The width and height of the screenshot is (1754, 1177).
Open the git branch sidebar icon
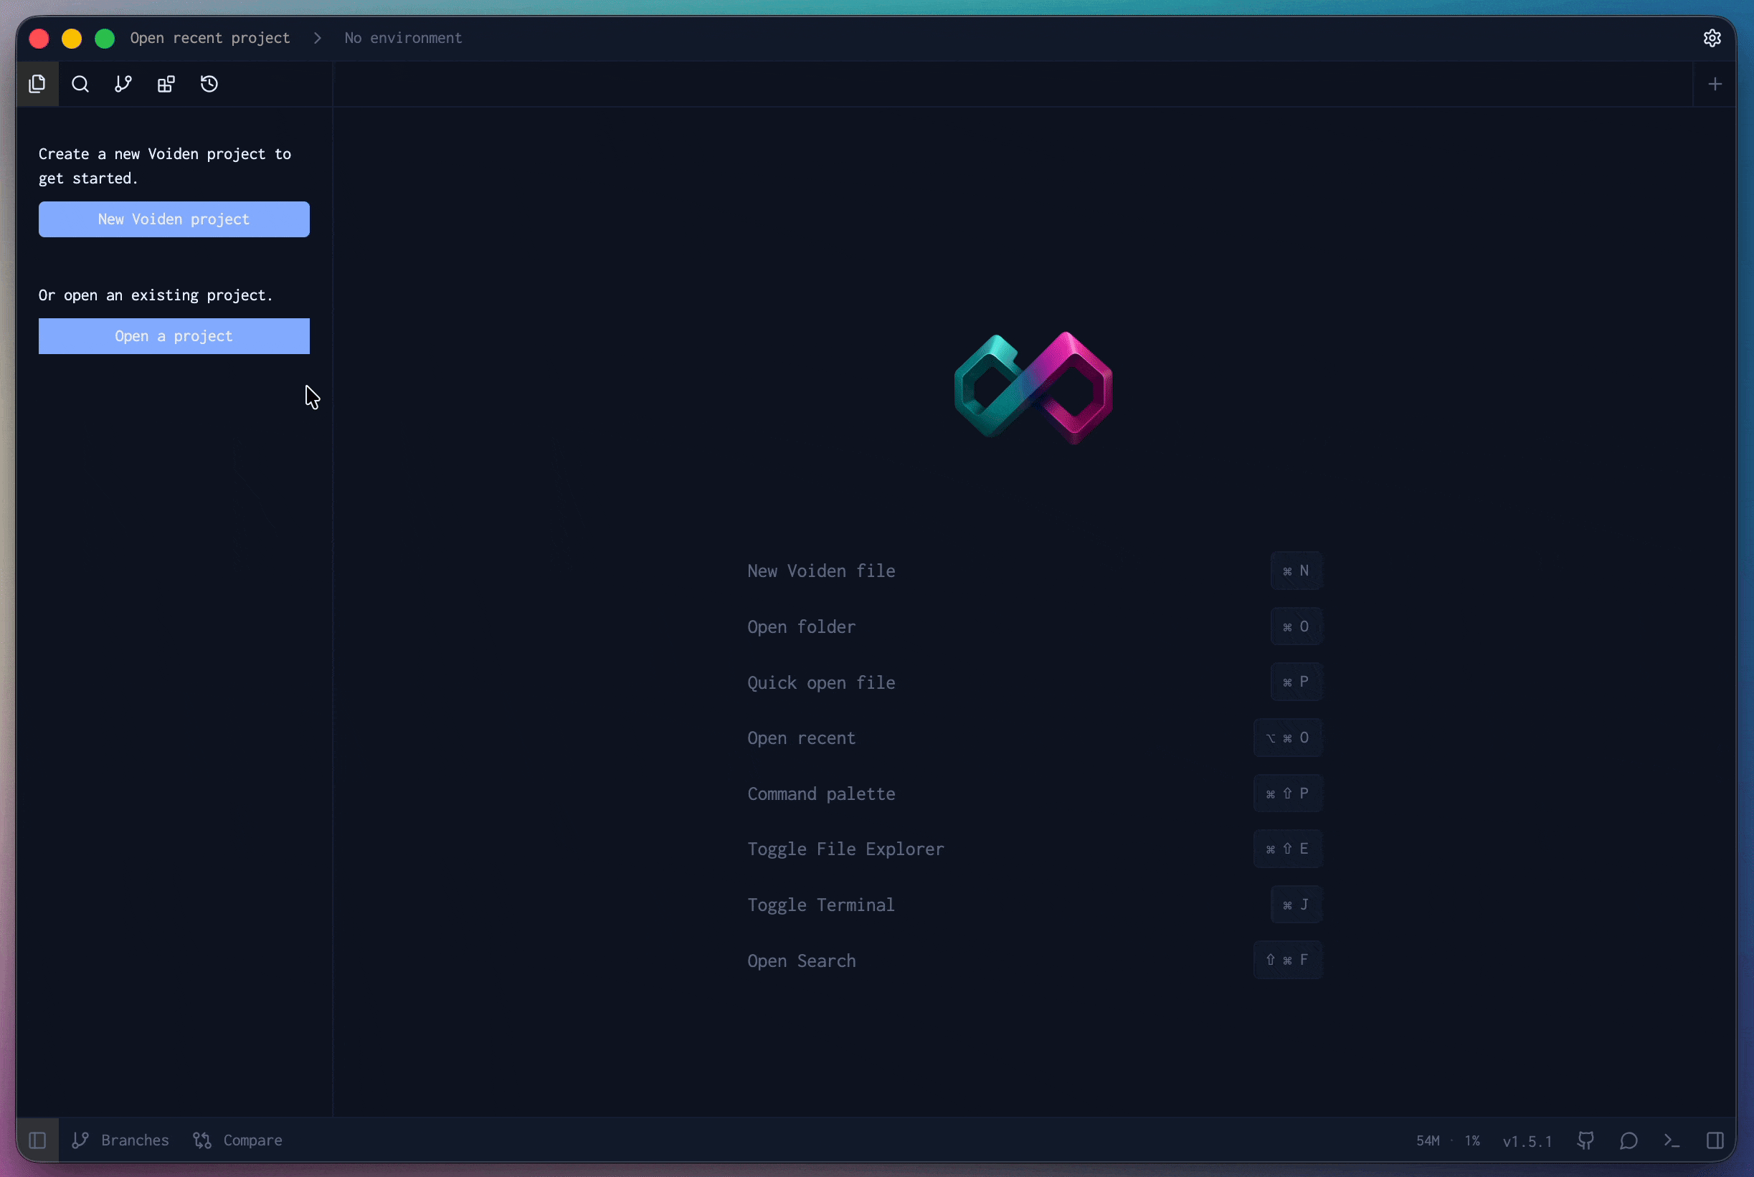coord(123,84)
